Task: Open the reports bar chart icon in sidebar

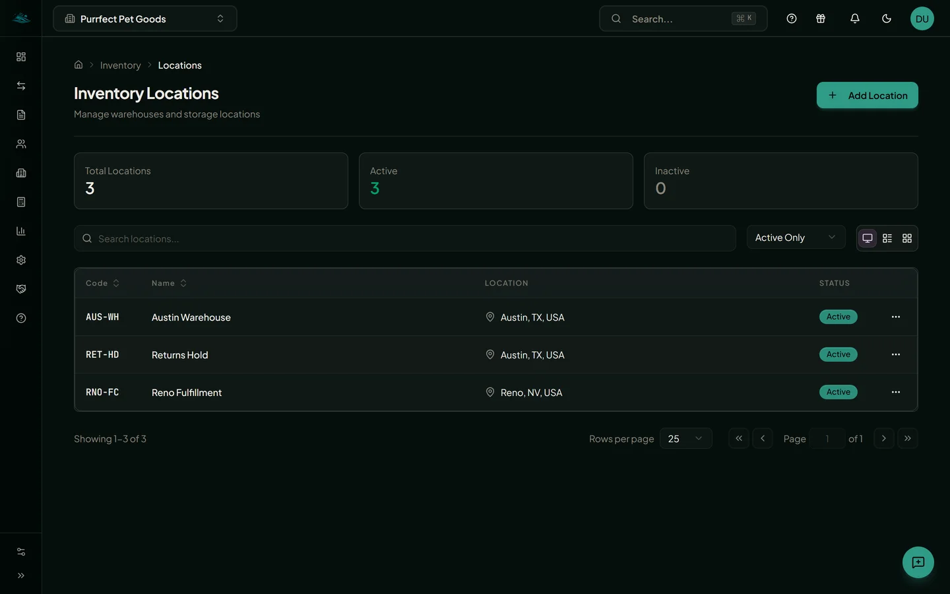Action: [21, 231]
